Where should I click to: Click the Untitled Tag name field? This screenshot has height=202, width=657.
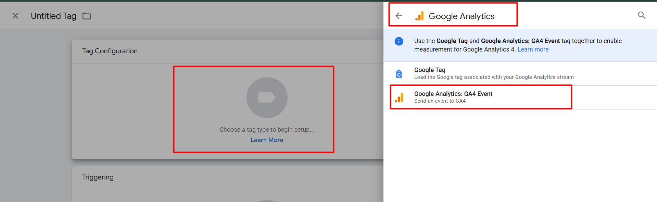pyautogui.click(x=53, y=16)
